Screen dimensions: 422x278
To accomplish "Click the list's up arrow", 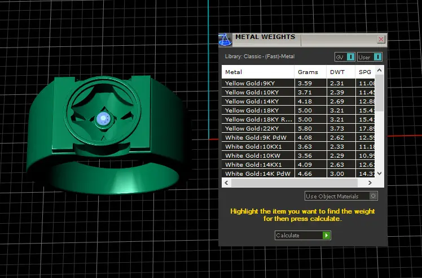I will (380, 71).
